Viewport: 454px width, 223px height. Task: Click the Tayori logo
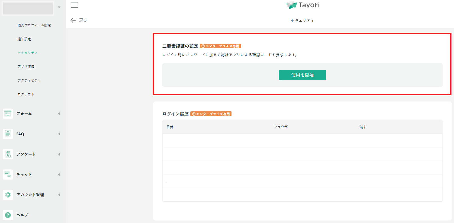302,5
